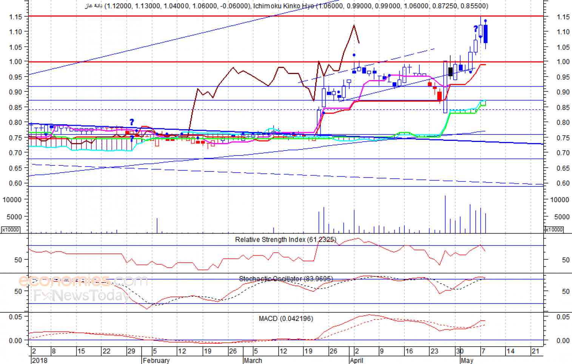Click the 0.00 MACD value on right axis
The width and height of the screenshot is (572, 364).
point(563,340)
